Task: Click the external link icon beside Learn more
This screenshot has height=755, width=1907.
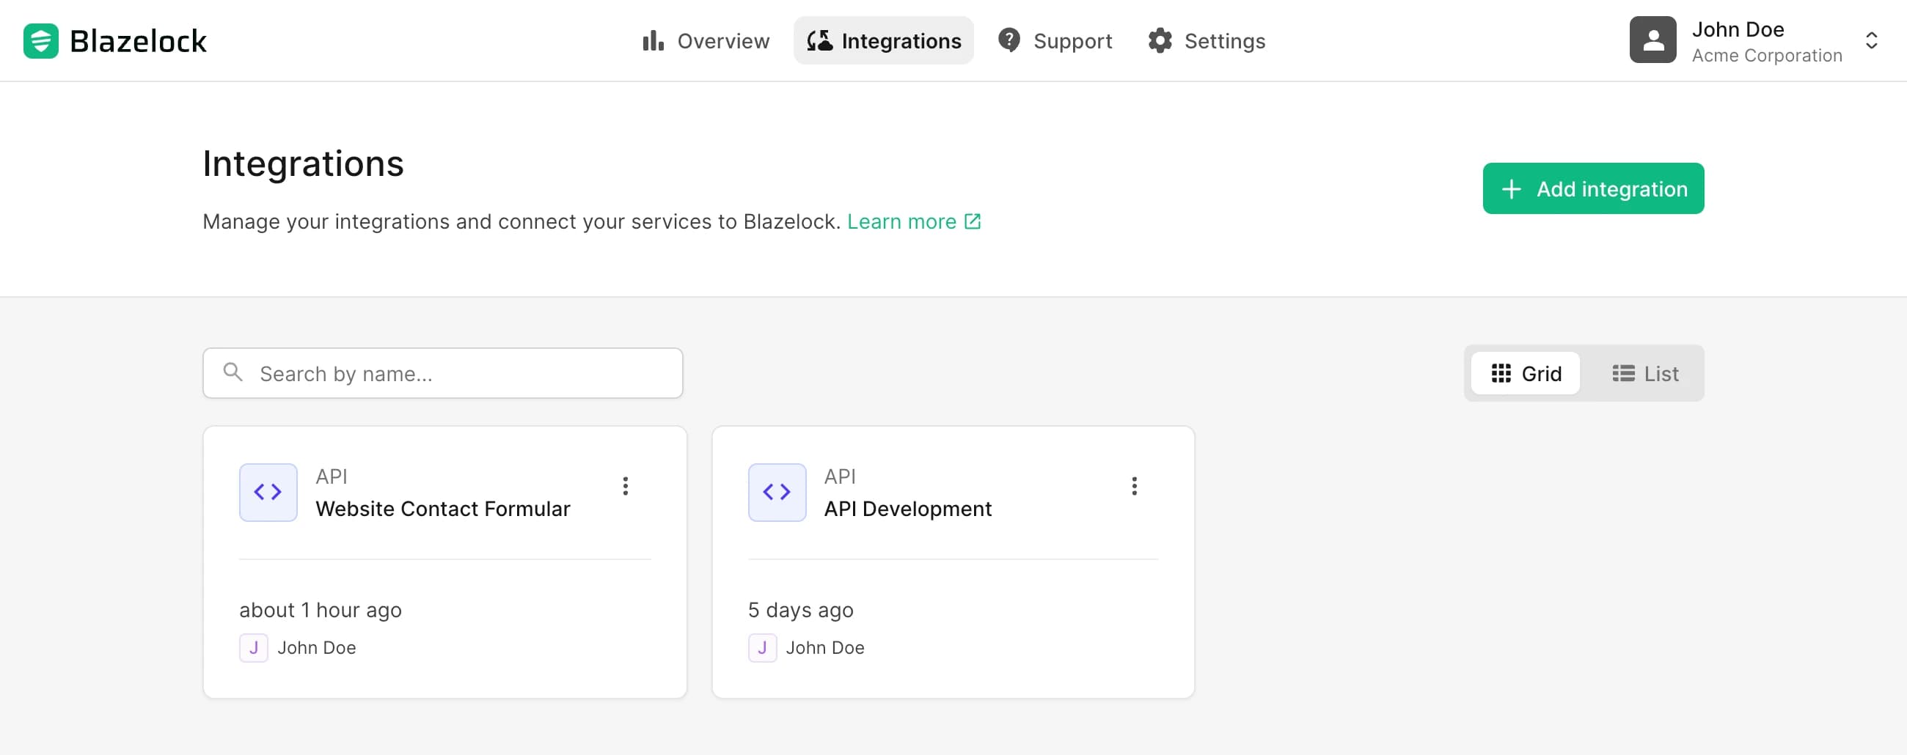Action: pos(972,221)
